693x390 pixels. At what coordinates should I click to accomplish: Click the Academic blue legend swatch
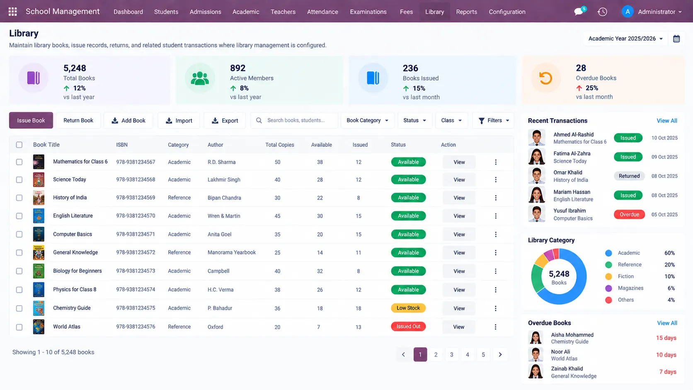pos(608,253)
